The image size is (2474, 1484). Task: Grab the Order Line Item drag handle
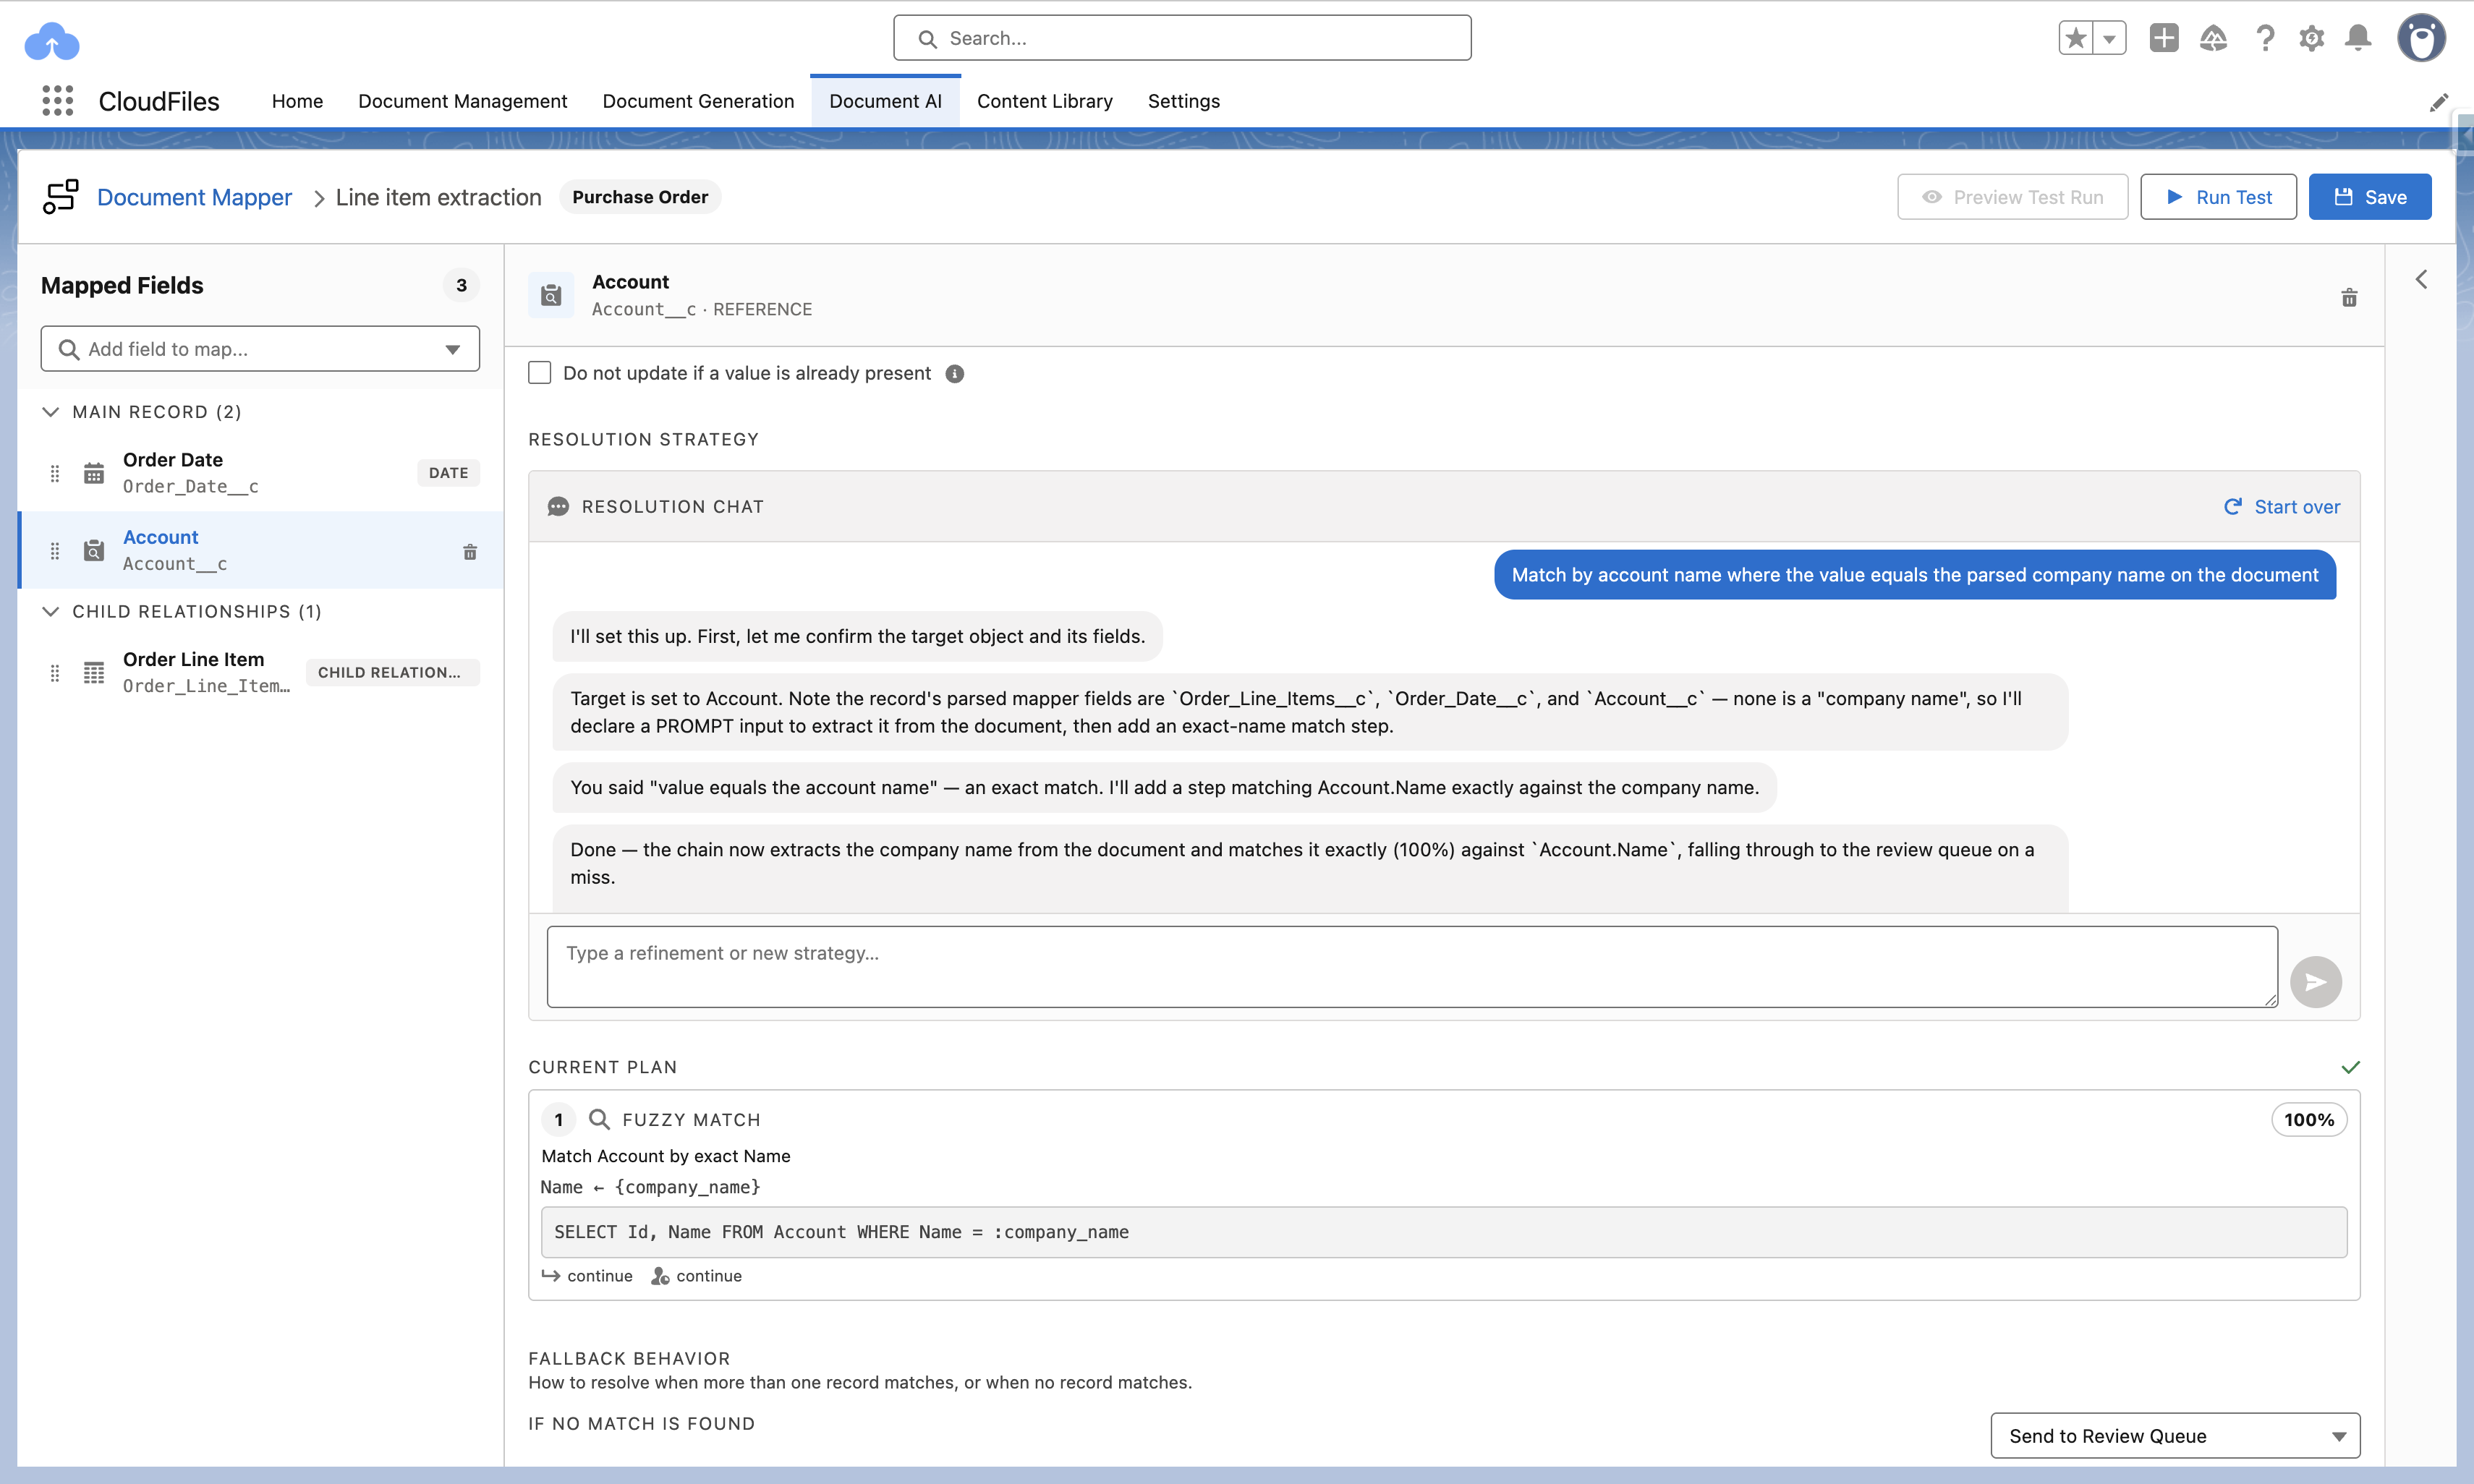pyautogui.click(x=55, y=673)
